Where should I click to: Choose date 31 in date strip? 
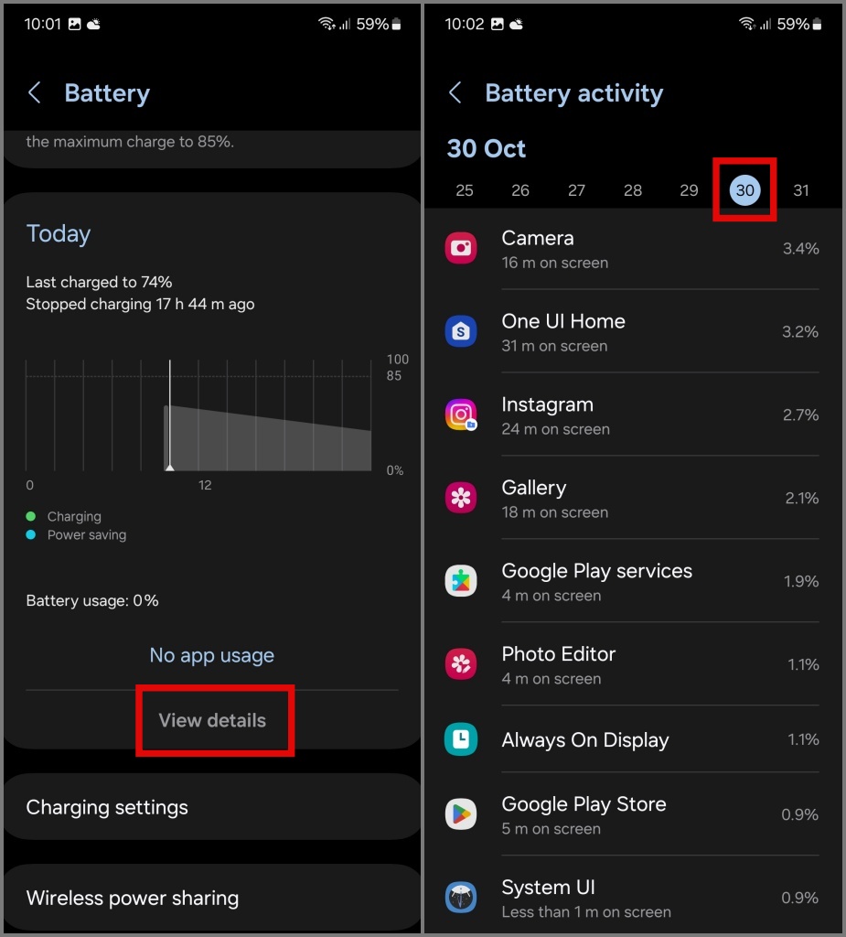coord(800,190)
